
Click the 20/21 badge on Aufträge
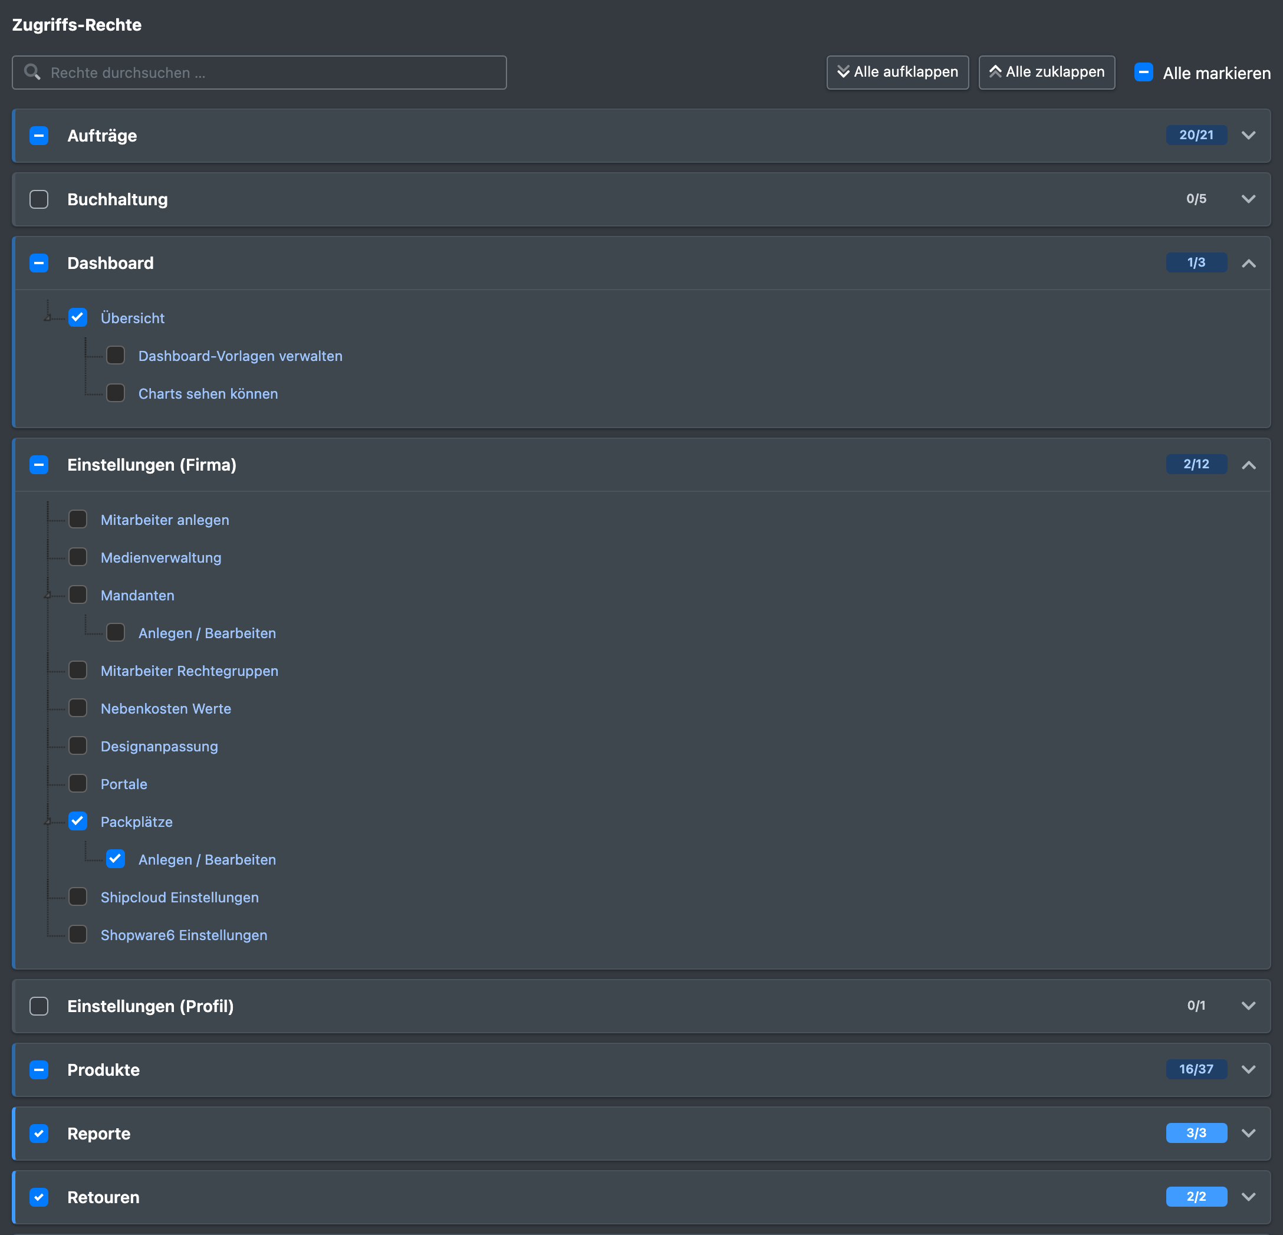tap(1196, 135)
